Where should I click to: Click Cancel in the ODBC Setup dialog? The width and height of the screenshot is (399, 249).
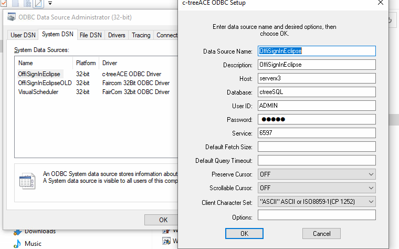point(321,233)
